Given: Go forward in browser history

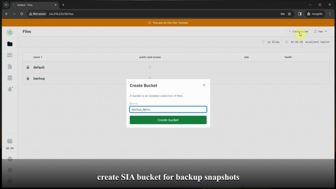Looking at the screenshot, I should (14, 14).
